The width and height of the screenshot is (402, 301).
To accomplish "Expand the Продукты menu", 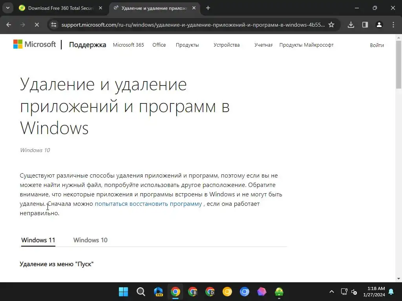I will (187, 45).
